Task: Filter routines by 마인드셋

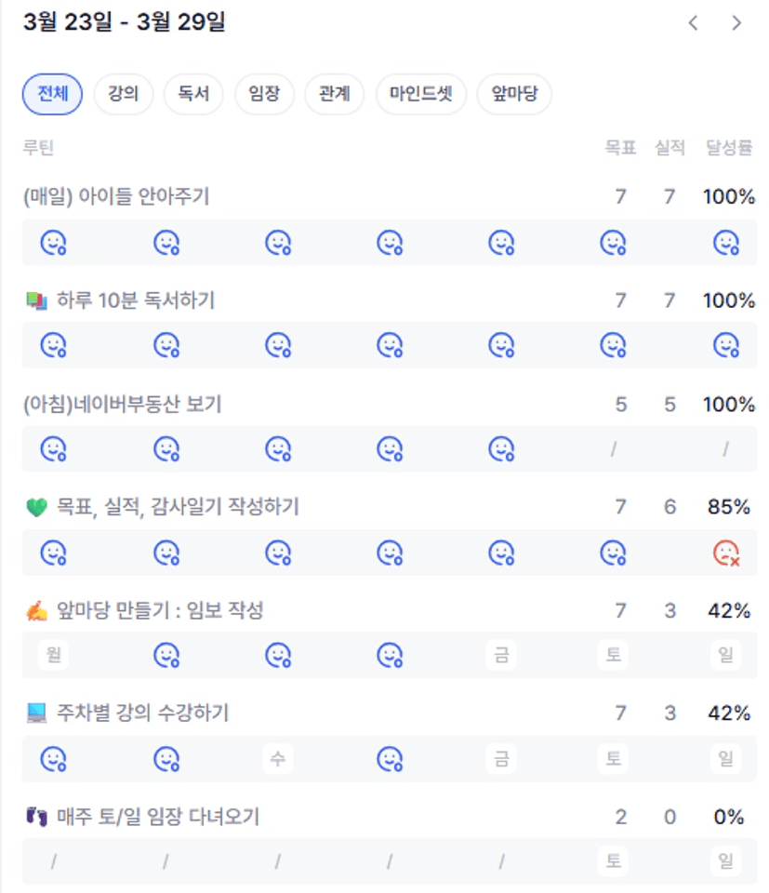Action: pyautogui.click(x=421, y=94)
